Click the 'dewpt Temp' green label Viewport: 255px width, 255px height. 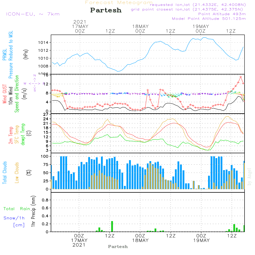point(23,134)
